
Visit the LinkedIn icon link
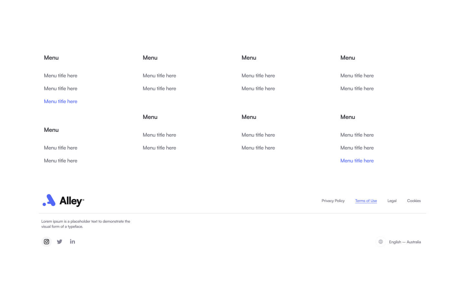coord(72,242)
